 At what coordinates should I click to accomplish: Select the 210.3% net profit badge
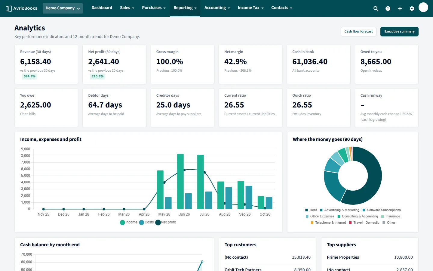(x=98, y=76)
